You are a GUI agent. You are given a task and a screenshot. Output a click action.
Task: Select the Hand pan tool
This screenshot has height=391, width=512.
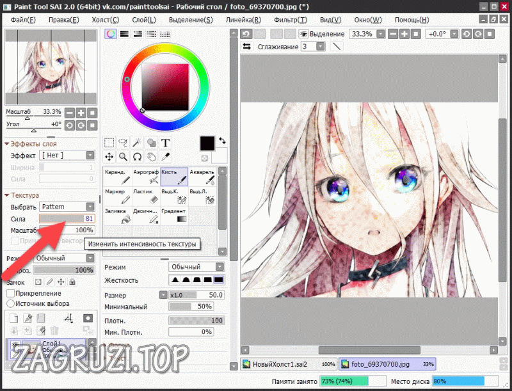pyautogui.click(x=151, y=157)
